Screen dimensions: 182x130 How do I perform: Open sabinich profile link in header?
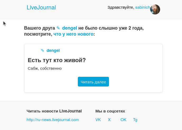pos(142,7)
